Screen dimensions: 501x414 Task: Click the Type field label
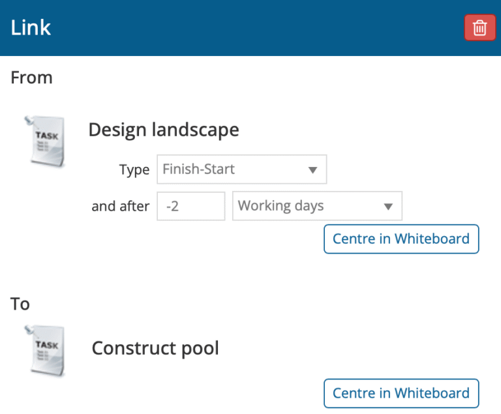tap(134, 170)
